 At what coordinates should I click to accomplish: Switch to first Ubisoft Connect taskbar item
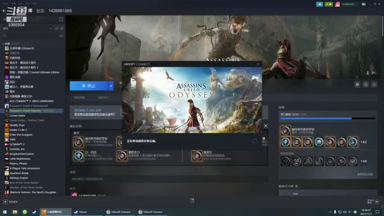pyautogui.click(x=119, y=212)
